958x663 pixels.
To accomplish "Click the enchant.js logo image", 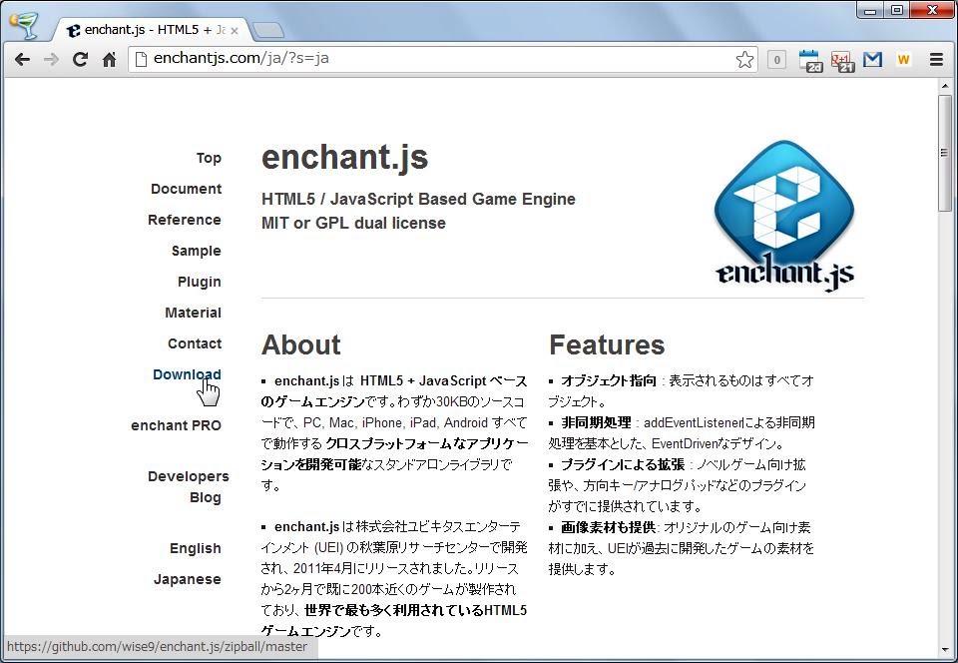I will coord(784,214).
